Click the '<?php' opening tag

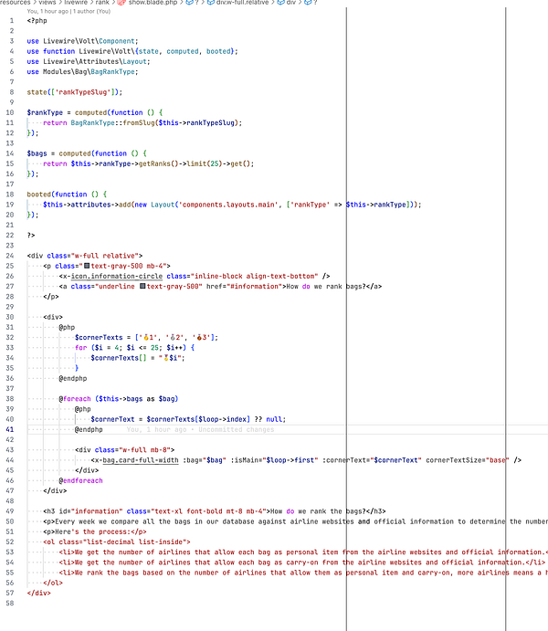coord(37,20)
